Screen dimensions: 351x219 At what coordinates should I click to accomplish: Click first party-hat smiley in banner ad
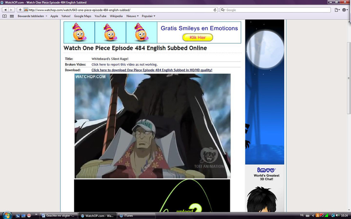pos(79,32)
